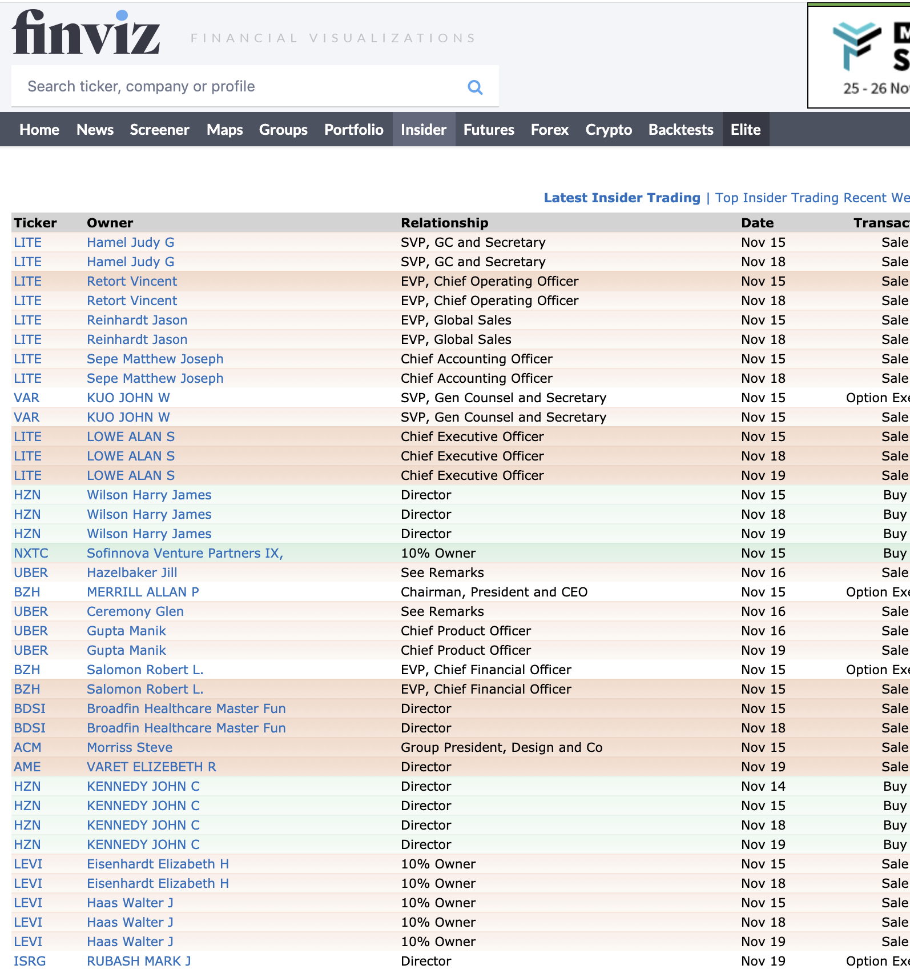The image size is (910, 969).
Task: Click the Latest Insider Trading link
Action: 622,198
